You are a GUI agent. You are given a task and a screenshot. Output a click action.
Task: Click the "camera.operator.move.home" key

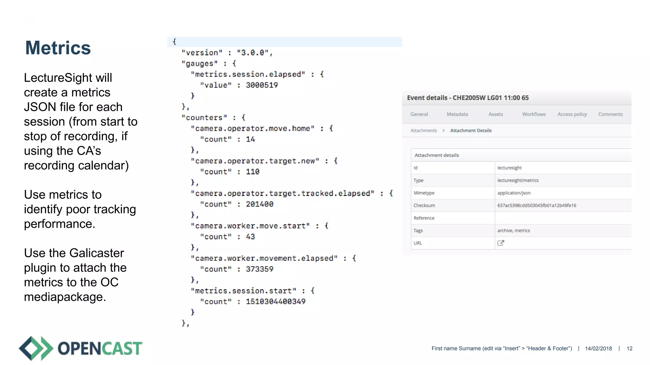252,129
